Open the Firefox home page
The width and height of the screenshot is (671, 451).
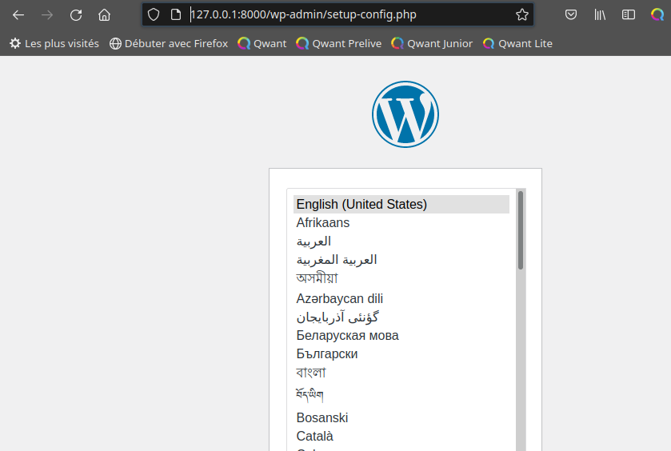click(x=104, y=15)
